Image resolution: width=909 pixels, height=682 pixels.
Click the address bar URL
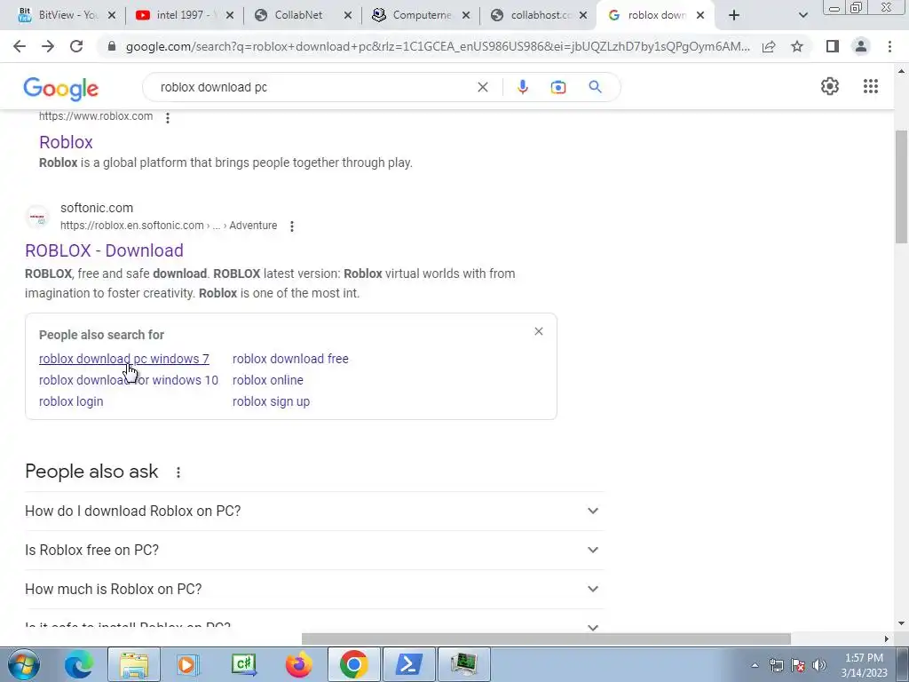438,46
